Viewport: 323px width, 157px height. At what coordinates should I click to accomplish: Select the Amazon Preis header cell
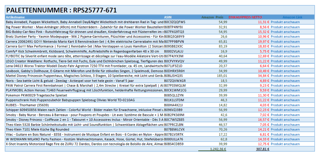pyautogui.click(x=212, y=17)
